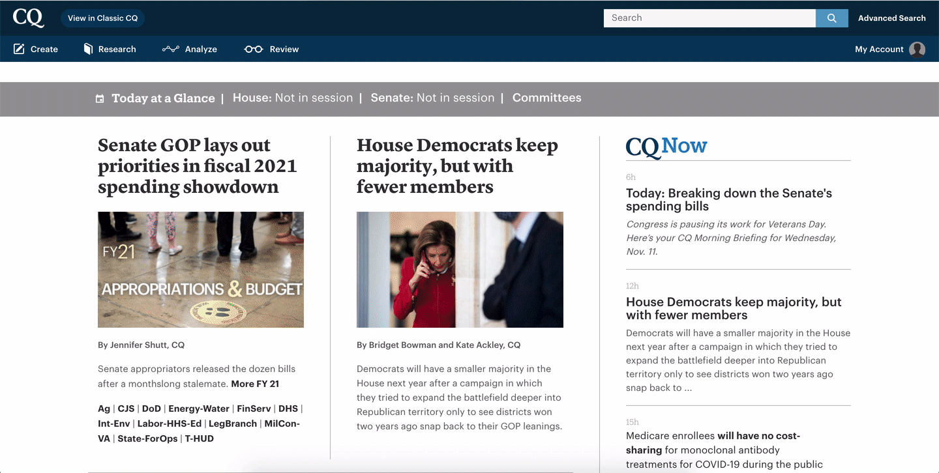Focus the Search input field
The height and width of the screenshot is (473, 939).
(709, 18)
